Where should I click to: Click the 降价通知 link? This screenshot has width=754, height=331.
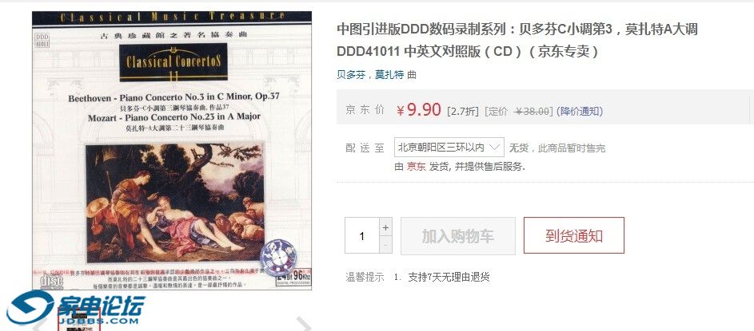580,112
